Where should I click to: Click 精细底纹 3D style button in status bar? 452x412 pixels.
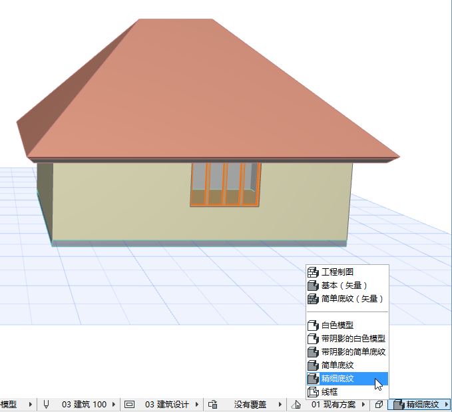[419, 405]
